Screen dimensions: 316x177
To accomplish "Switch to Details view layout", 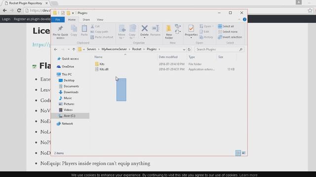I will pos(238,153).
